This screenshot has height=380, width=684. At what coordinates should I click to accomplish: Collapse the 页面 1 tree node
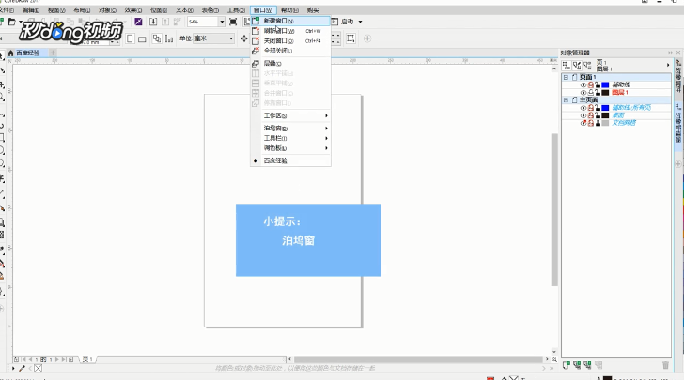point(566,77)
